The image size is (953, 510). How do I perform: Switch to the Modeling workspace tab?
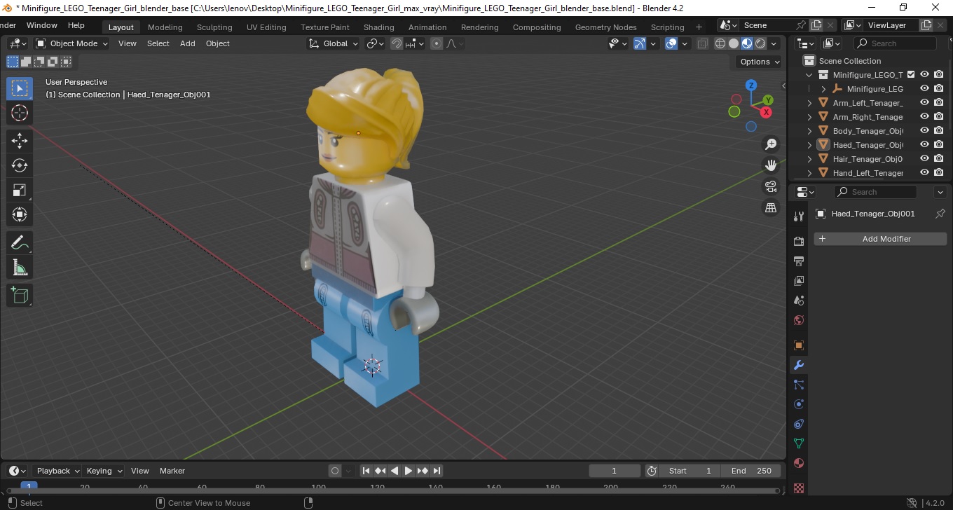(165, 27)
